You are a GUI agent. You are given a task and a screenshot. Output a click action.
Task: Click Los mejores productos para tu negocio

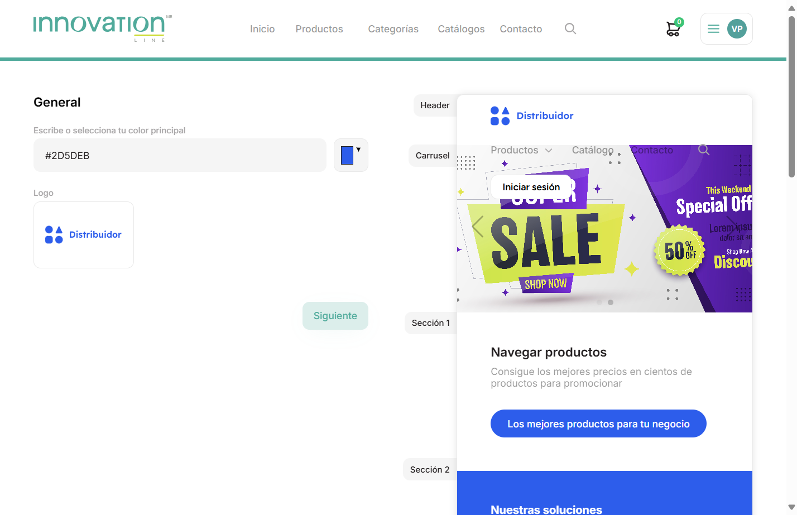598,424
